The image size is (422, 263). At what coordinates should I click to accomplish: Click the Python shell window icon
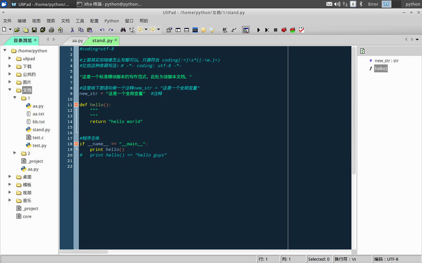click(195, 30)
